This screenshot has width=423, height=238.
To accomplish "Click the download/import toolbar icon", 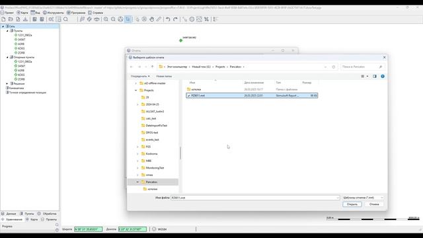I will pos(25,19).
